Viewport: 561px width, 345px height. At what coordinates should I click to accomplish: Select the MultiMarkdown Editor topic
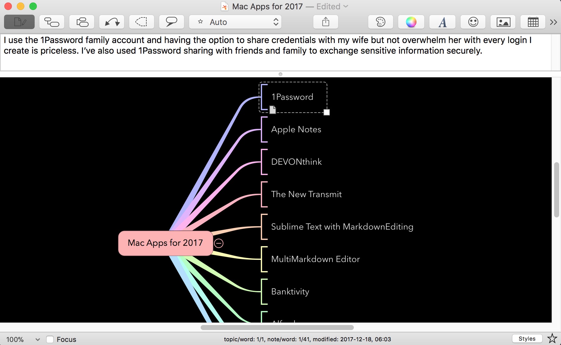coord(315,259)
